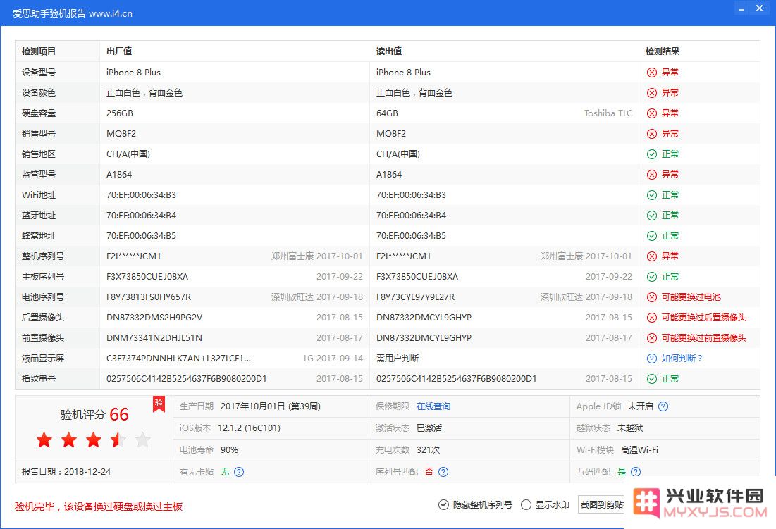
Task: Click the first red rating star
Action: click(44, 440)
